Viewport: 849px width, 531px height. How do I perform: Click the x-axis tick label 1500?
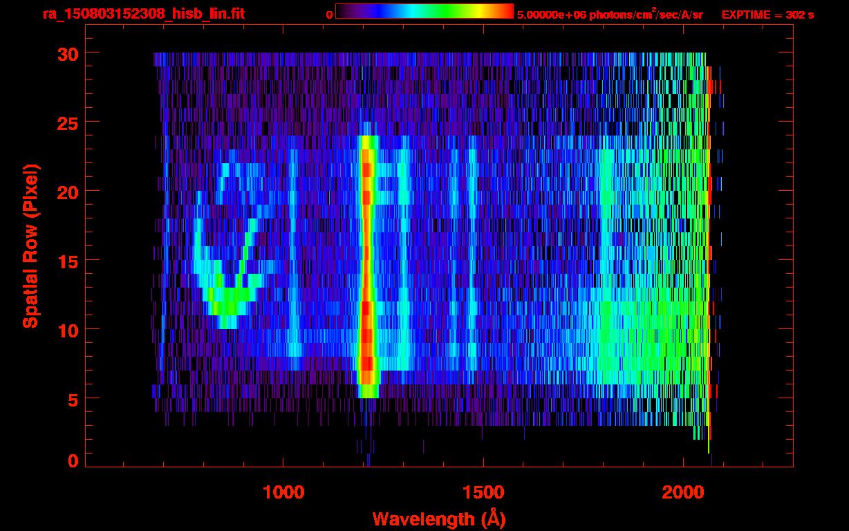pyautogui.click(x=483, y=492)
